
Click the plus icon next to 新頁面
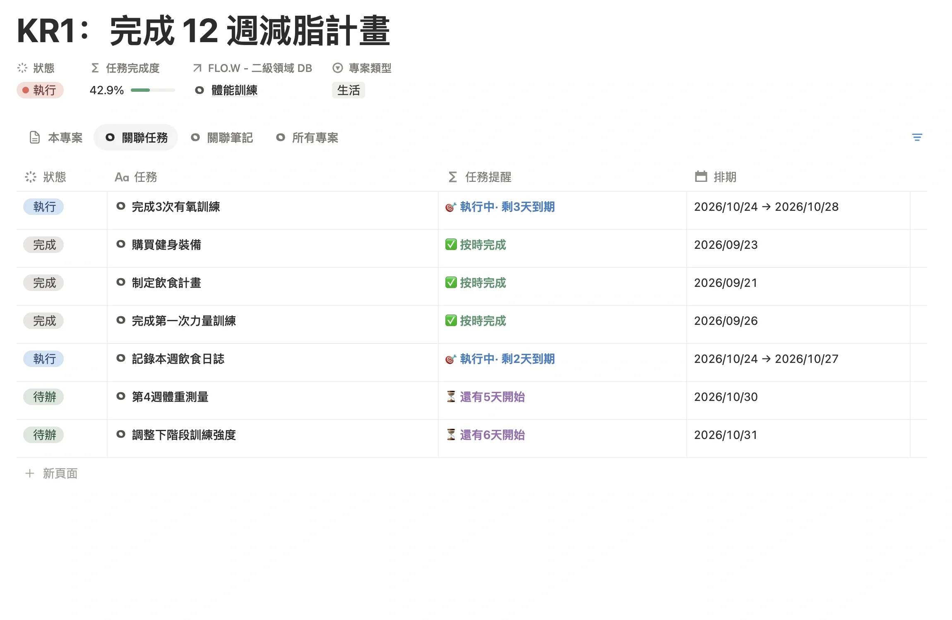(29, 473)
